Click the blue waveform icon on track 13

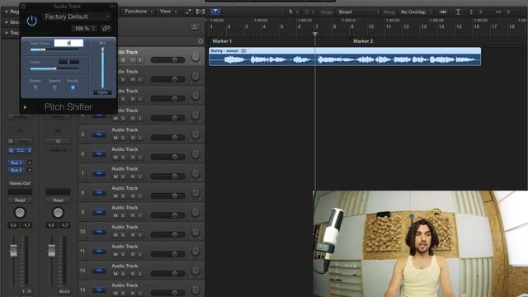coord(99,290)
